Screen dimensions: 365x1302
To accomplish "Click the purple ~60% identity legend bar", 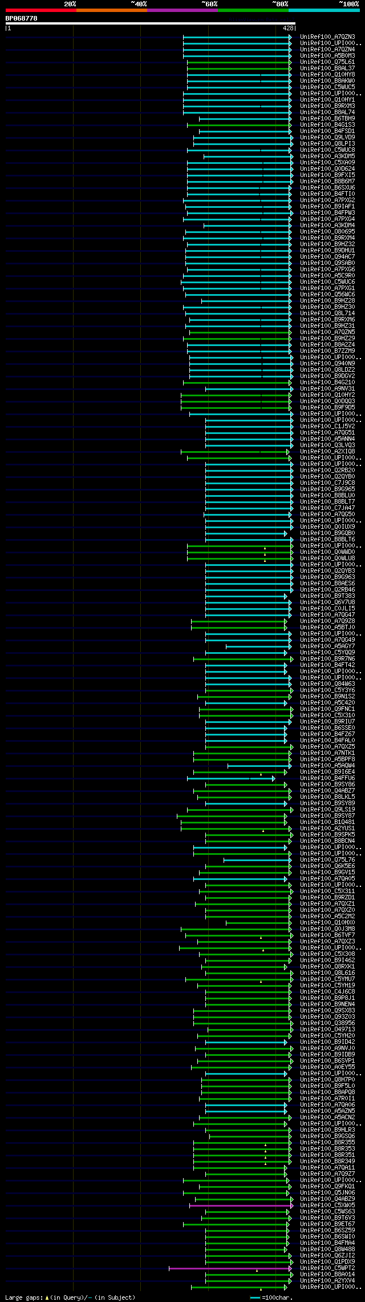I will [182, 10].
